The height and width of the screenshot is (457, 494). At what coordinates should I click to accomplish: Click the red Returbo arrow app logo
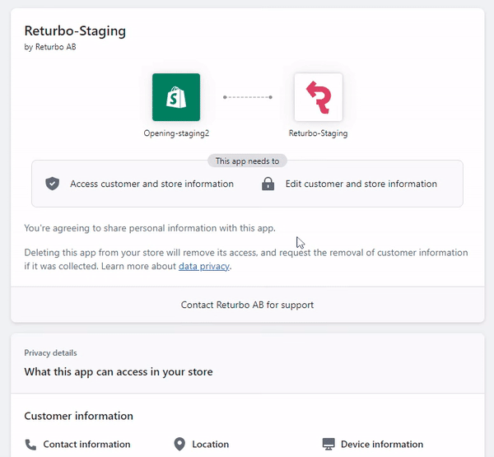[x=318, y=97]
